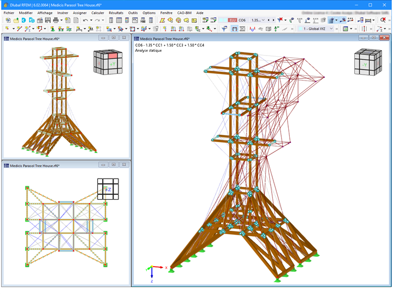Image resolution: width=393 pixels, height=294 pixels.
Task: Open the Résultats menu
Action: point(116,13)
